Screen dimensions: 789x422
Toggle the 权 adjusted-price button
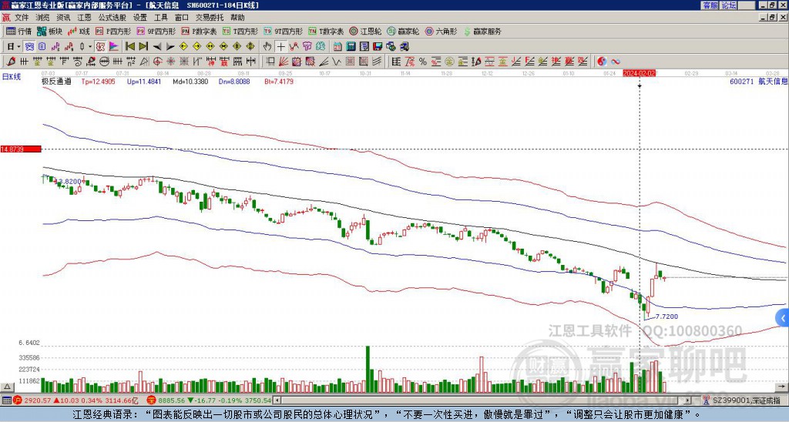[99, 47]
